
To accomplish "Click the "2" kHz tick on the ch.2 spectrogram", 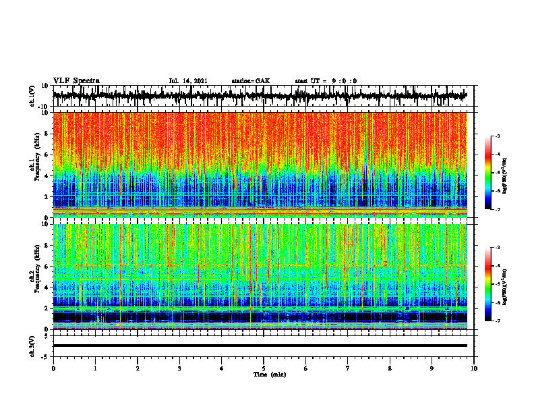I will tap(47, 308).
